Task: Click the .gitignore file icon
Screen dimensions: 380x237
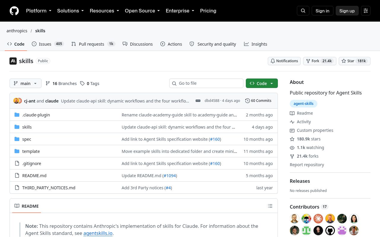Action: coord(17,164)
